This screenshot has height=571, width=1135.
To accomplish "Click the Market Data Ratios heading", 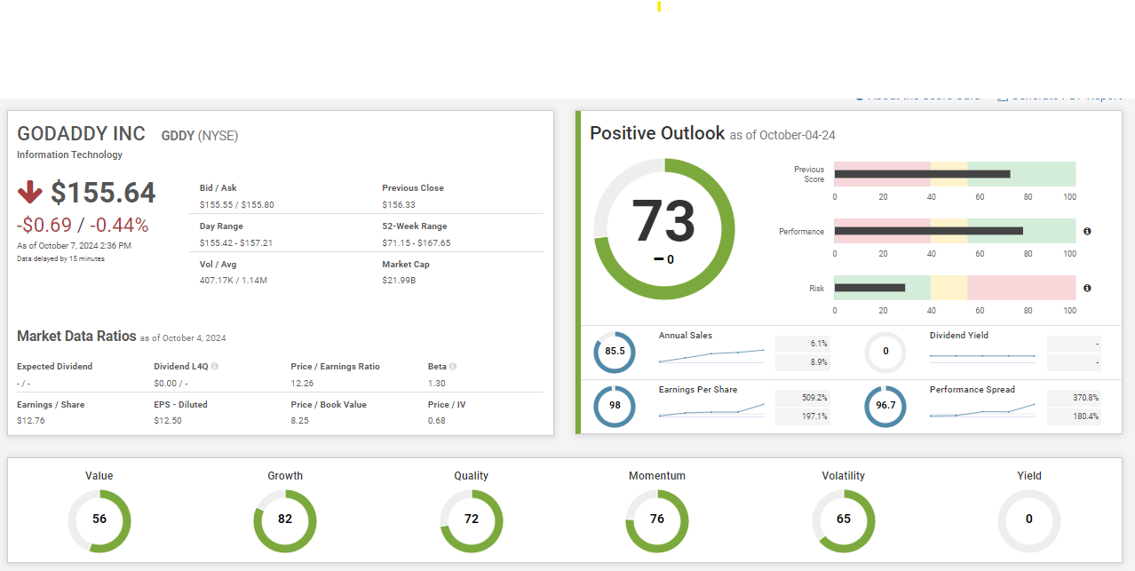I will (76, 337).
